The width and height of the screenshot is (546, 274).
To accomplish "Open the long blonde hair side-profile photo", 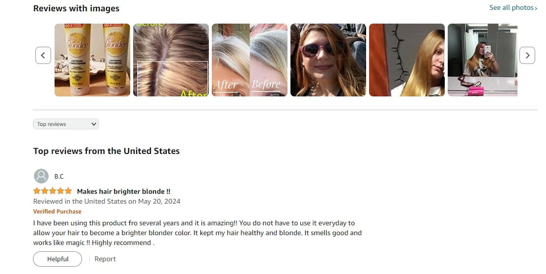I will pyautogui.click(x=407, y=60).
